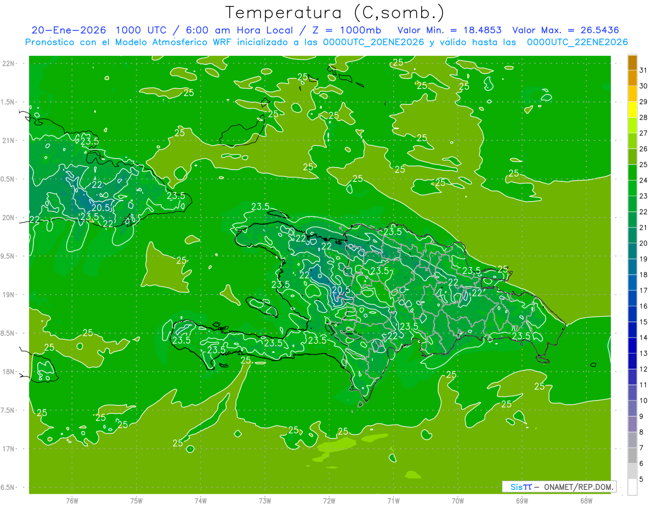
Task: Select the initialization time "0000UTC_20ENE2026"
Action: click(373, 42)
